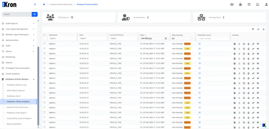The width and height of the screenshot is (269, 129).
Task: Open Masking Method in sidebar
Action: [14, 124]
